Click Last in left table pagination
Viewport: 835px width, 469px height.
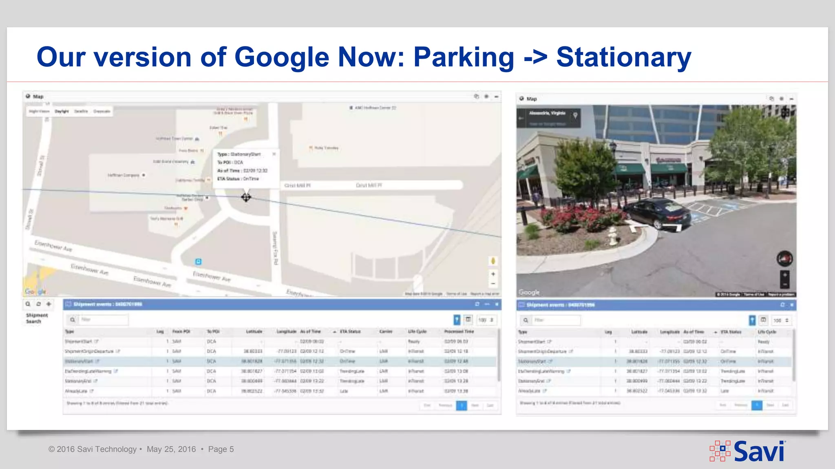click(x=490, y=405)
